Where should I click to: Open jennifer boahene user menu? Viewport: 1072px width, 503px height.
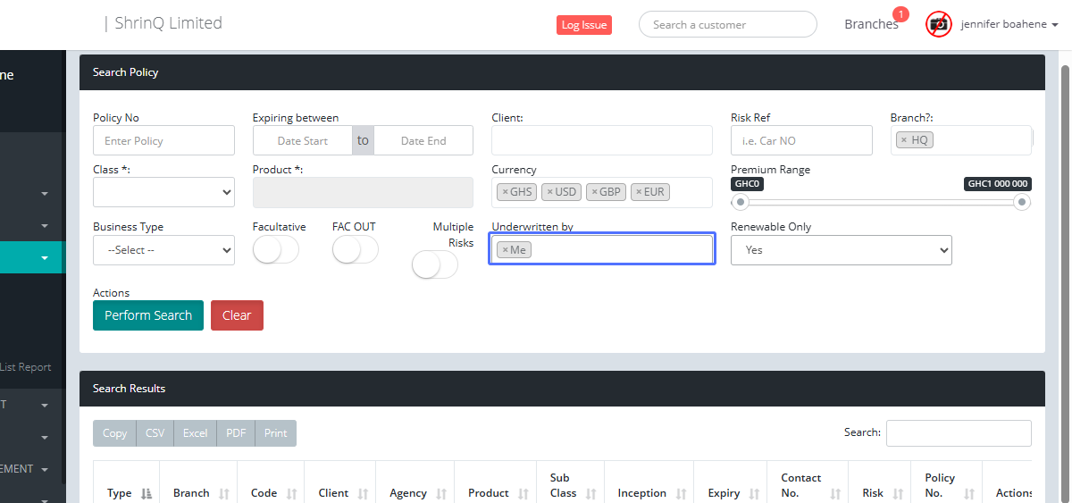(1009, 24)
